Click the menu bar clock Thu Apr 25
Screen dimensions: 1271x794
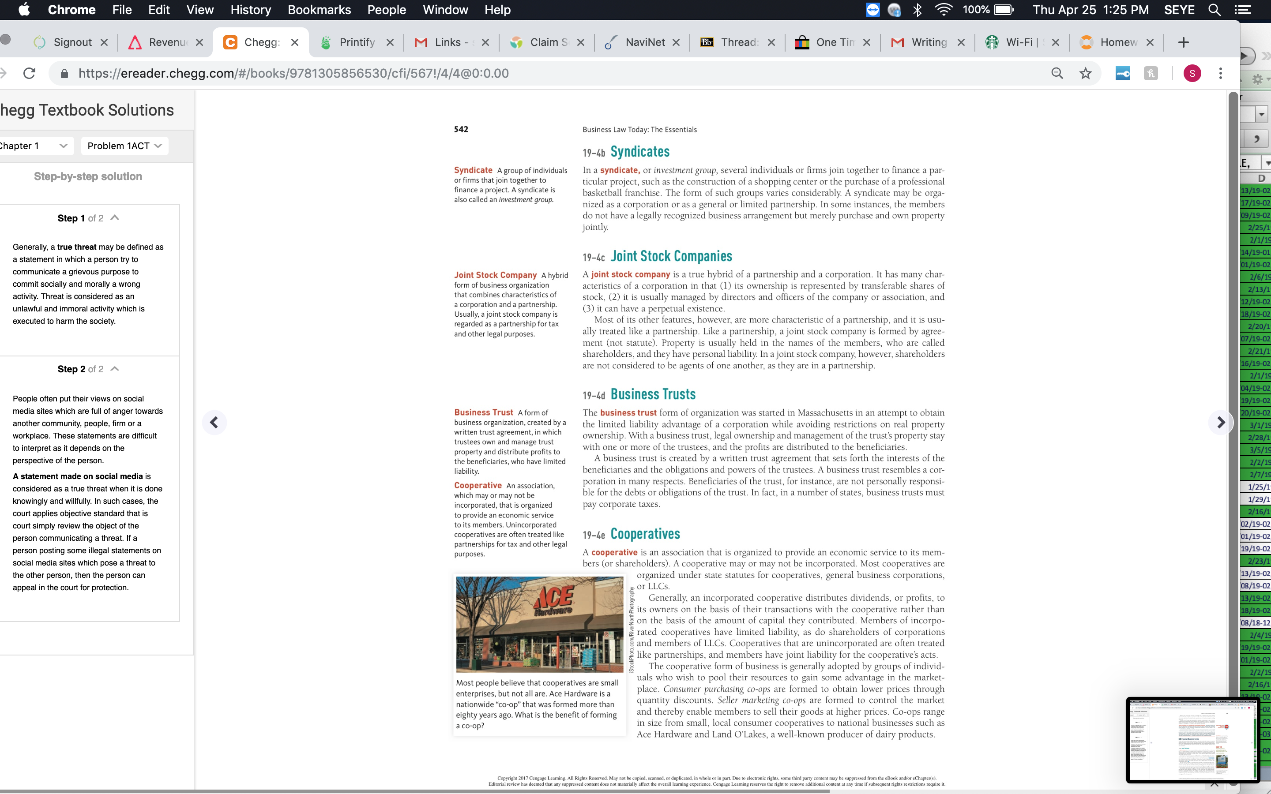click(x=1091, y=9)
